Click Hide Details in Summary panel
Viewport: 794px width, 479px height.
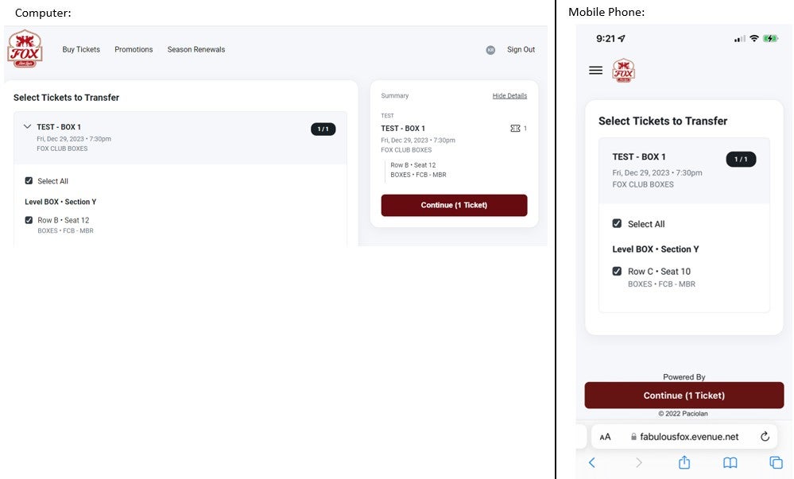[509, 96]
